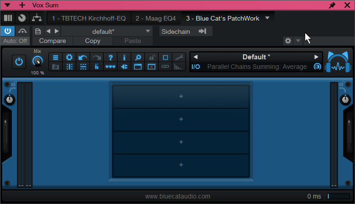
Task: Toggle the right output lock icon
Action: click(x=341, y=84)
